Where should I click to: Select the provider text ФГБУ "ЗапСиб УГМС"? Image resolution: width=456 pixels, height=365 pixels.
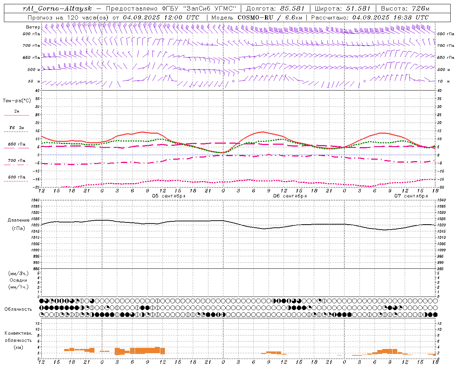199,9
